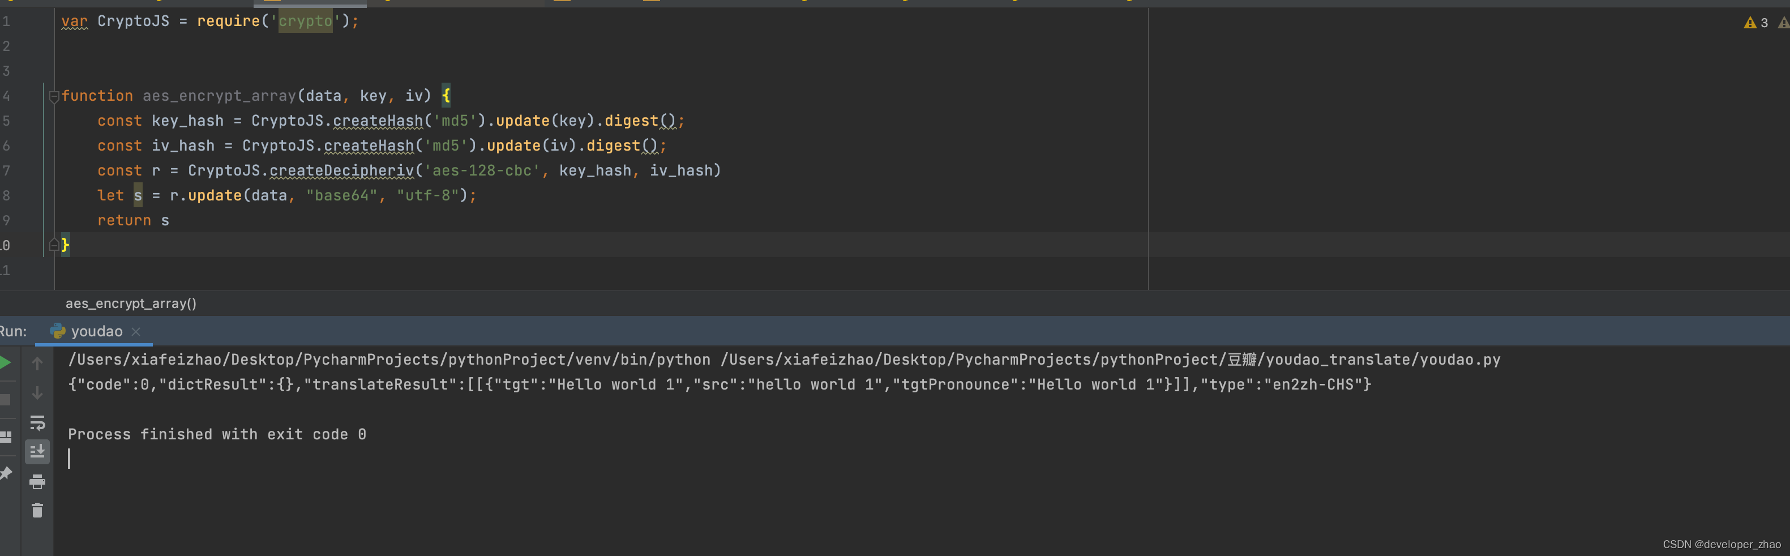Click the print console output icon
The height and width of the screenshot is (556, 1790).
pyautogui.click(x=37, y=481)
